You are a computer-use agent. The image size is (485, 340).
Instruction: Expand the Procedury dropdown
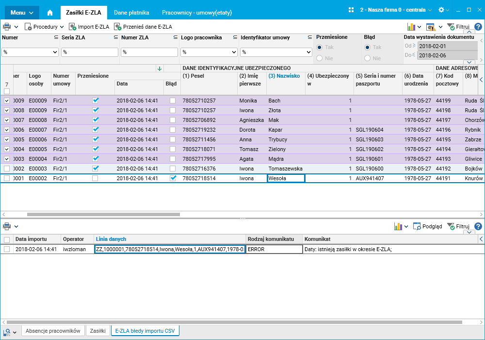point(45,27)
